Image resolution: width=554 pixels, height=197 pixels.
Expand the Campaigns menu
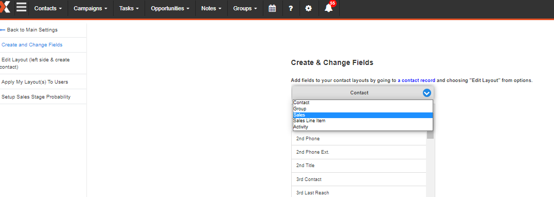coord(90,8)
